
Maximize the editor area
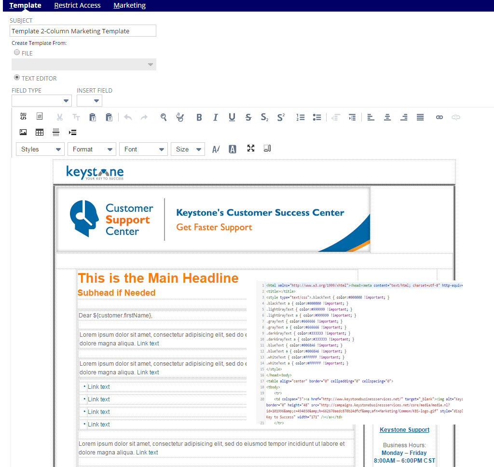point(251,149)
